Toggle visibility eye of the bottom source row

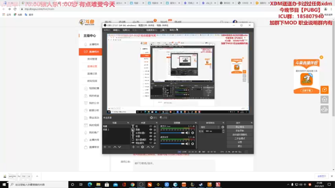click(151, 143)
